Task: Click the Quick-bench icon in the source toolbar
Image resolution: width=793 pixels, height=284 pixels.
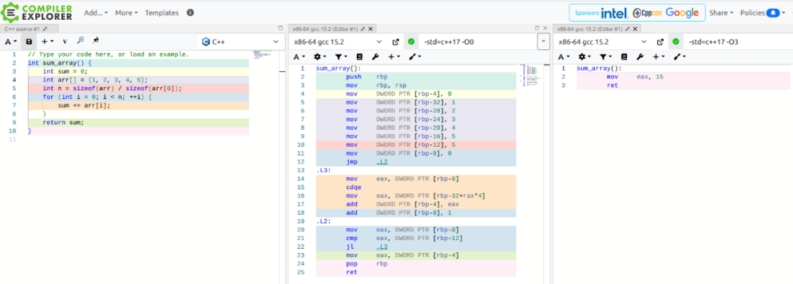Action: tap(95, 41)
